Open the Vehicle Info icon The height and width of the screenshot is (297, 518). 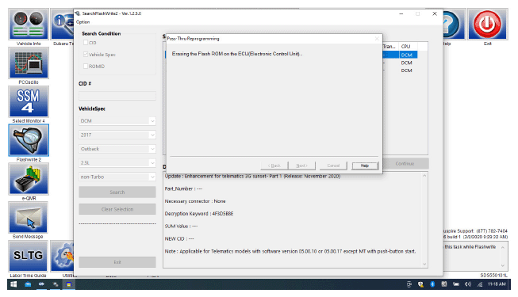[x=29, y=25]
